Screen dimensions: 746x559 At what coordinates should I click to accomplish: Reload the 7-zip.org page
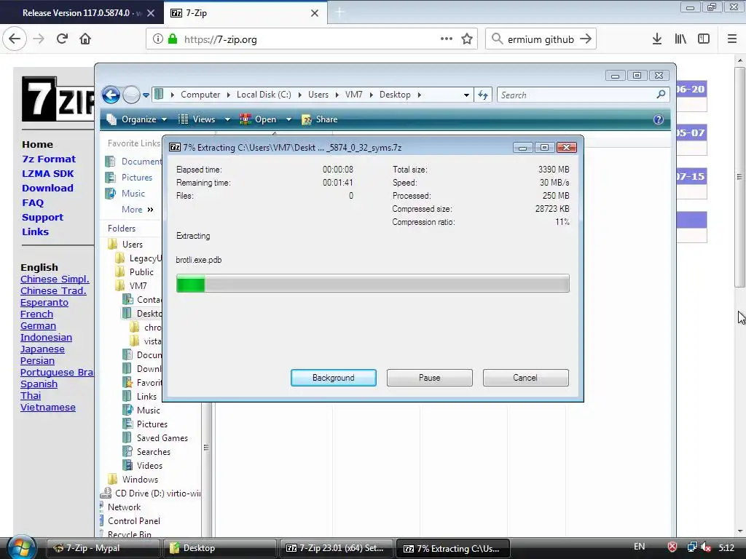click(62, 39)
